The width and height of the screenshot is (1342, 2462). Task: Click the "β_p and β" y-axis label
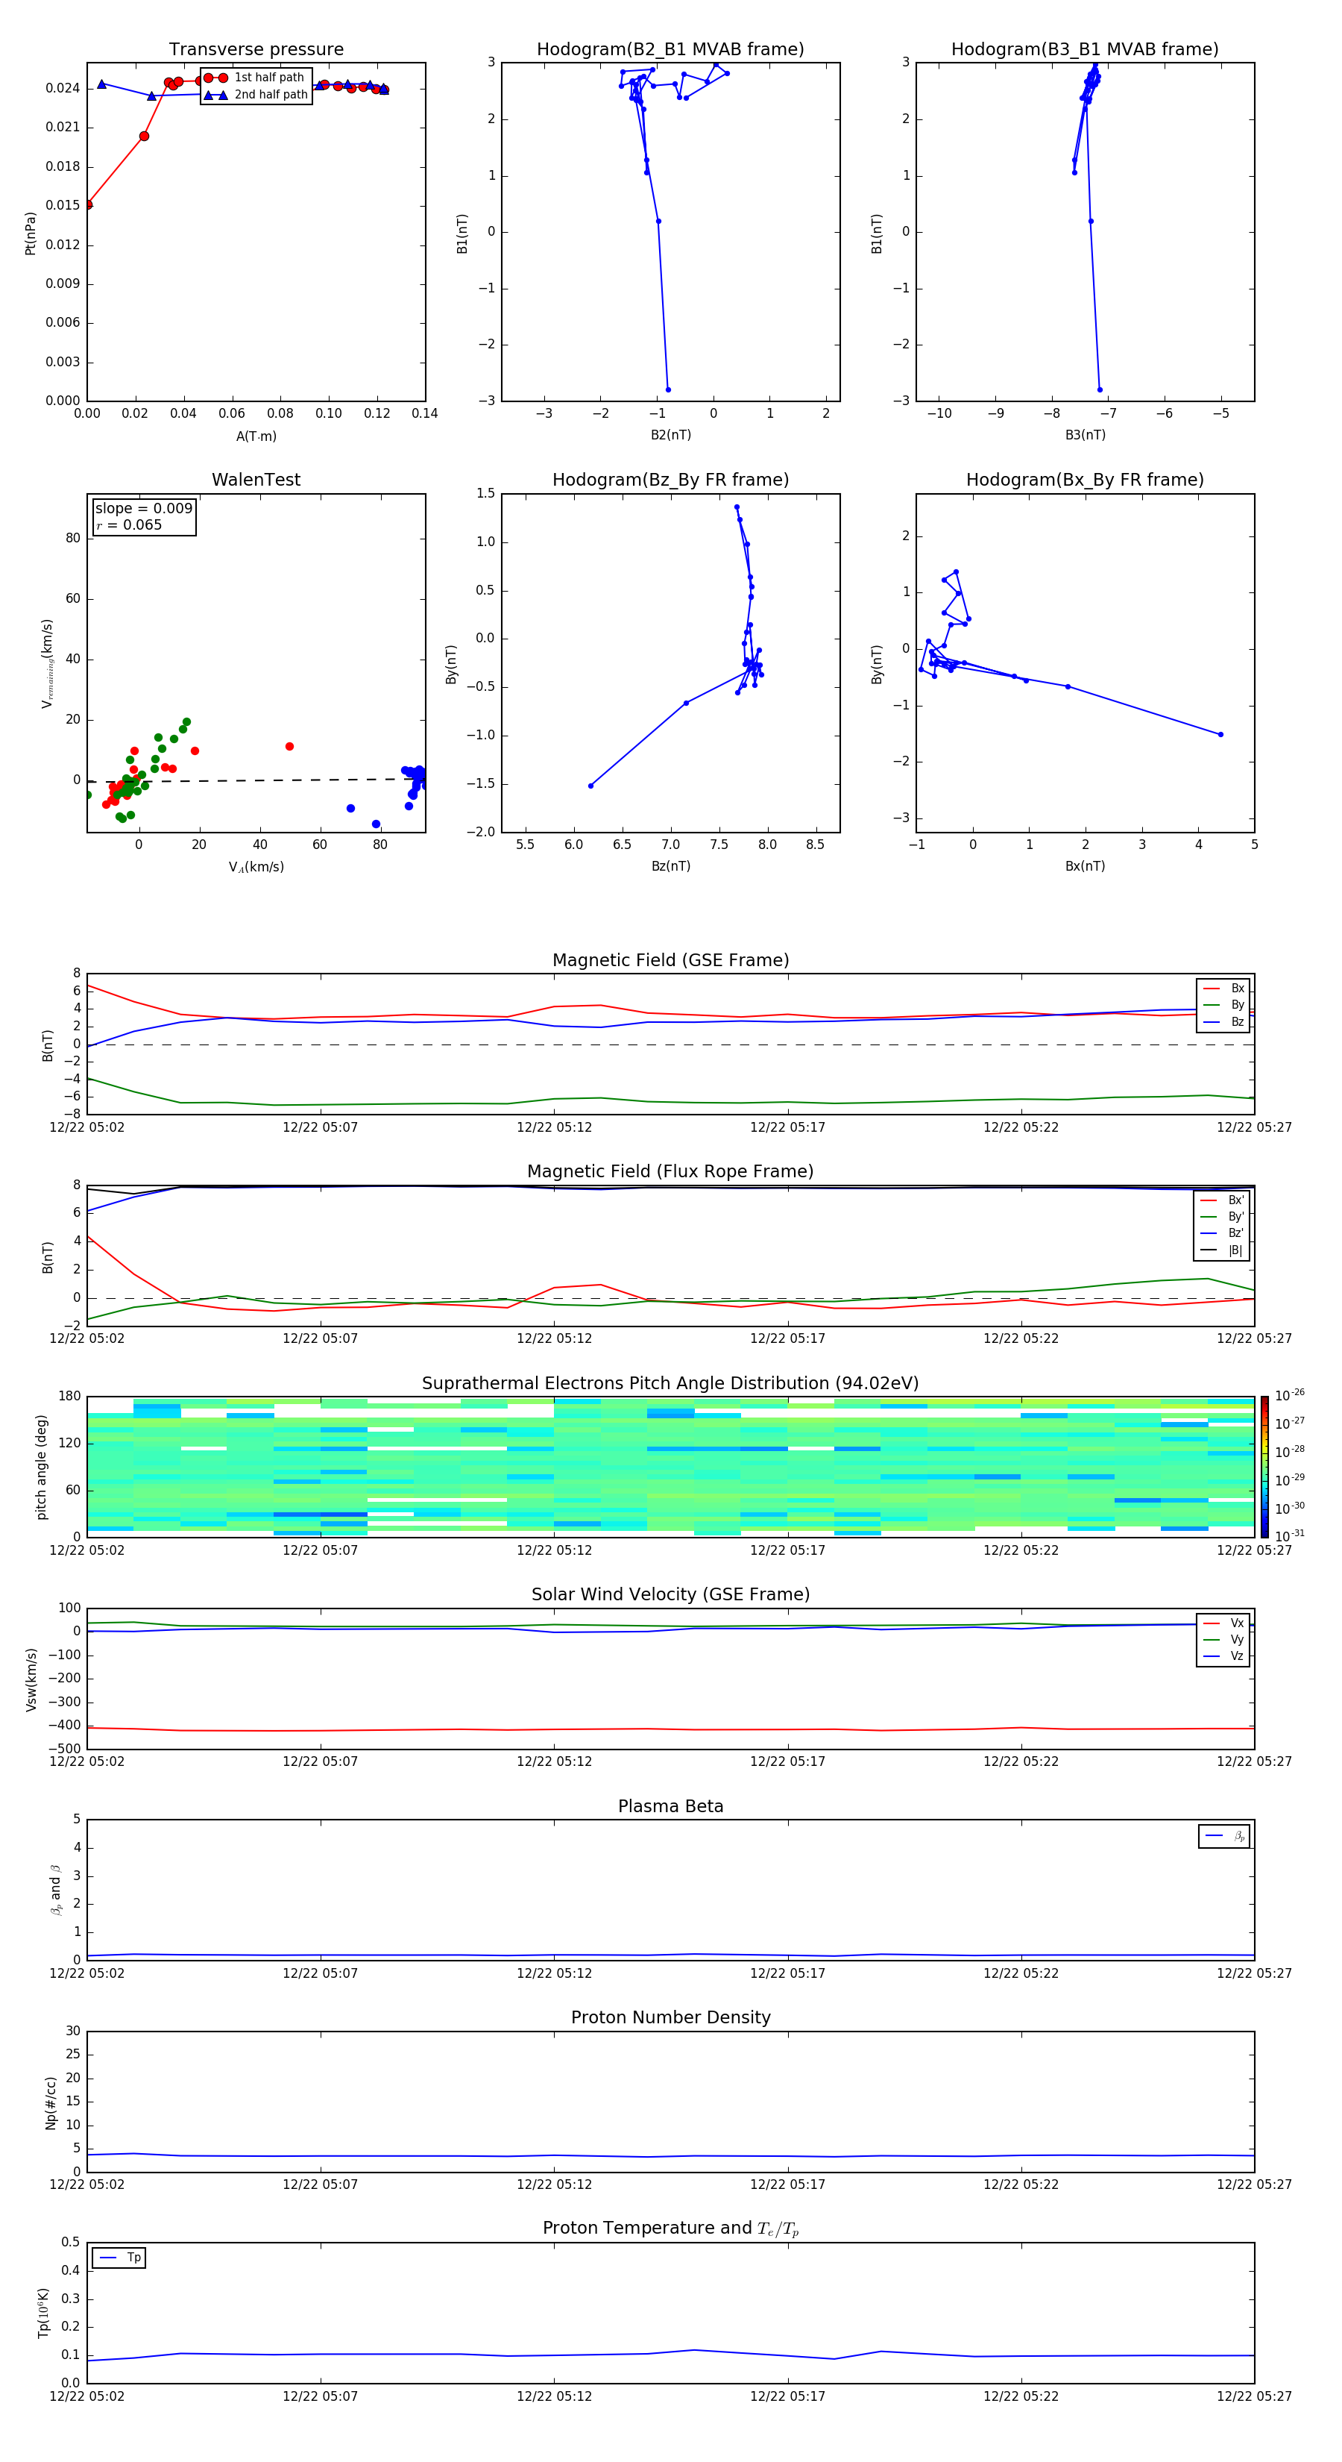pos(55,1891)
